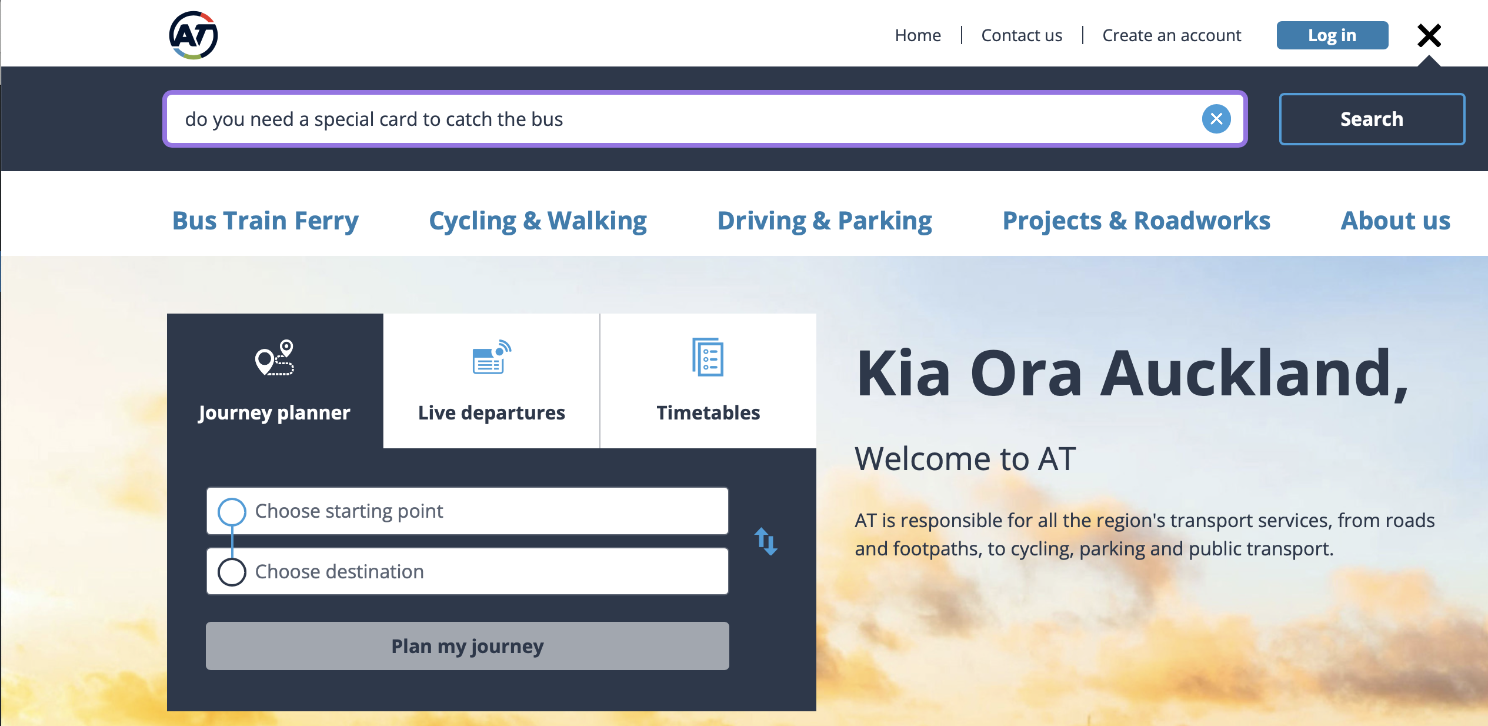This screenshot has width=1488, height=726.
Task: Open the Bus Train Ferry menu
Action: pyautogui.click(x=265, y=221)
